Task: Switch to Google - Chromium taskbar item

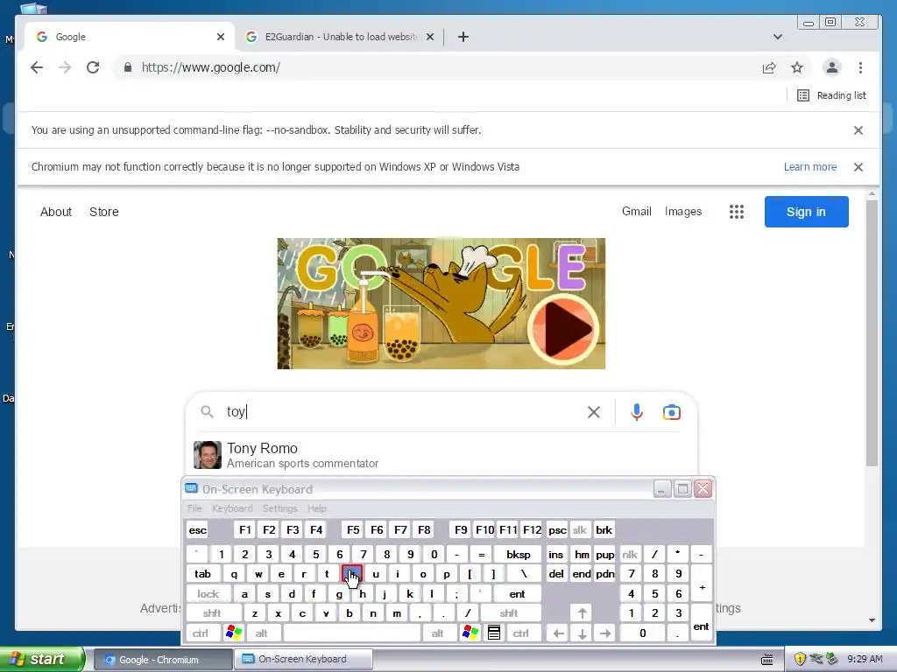Action: tap(161, 660)
